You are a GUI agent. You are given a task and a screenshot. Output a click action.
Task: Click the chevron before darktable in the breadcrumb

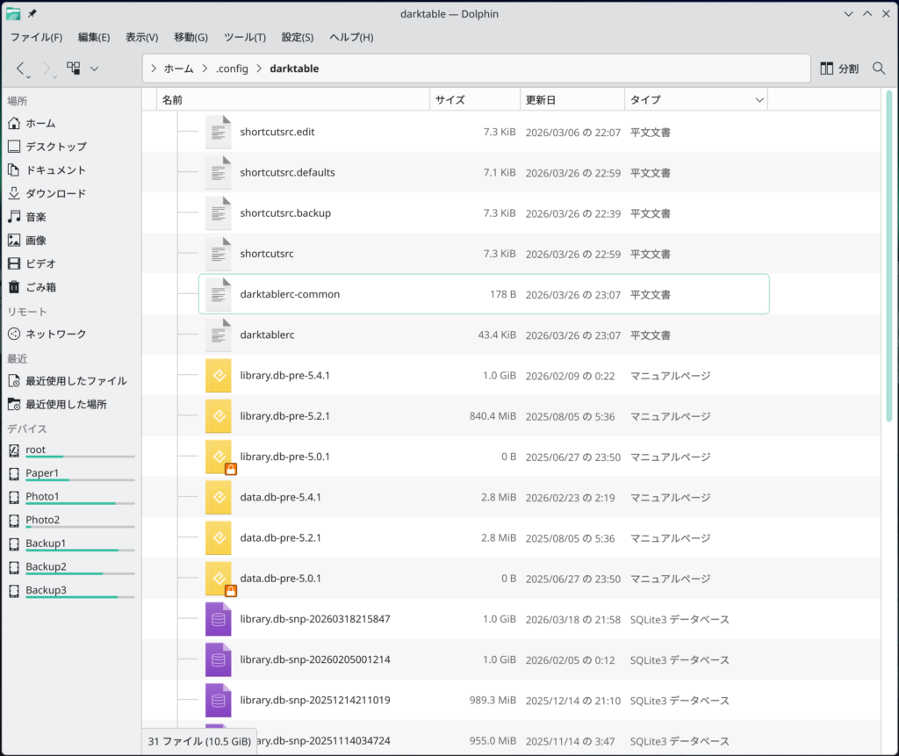(x=259, y=68)
